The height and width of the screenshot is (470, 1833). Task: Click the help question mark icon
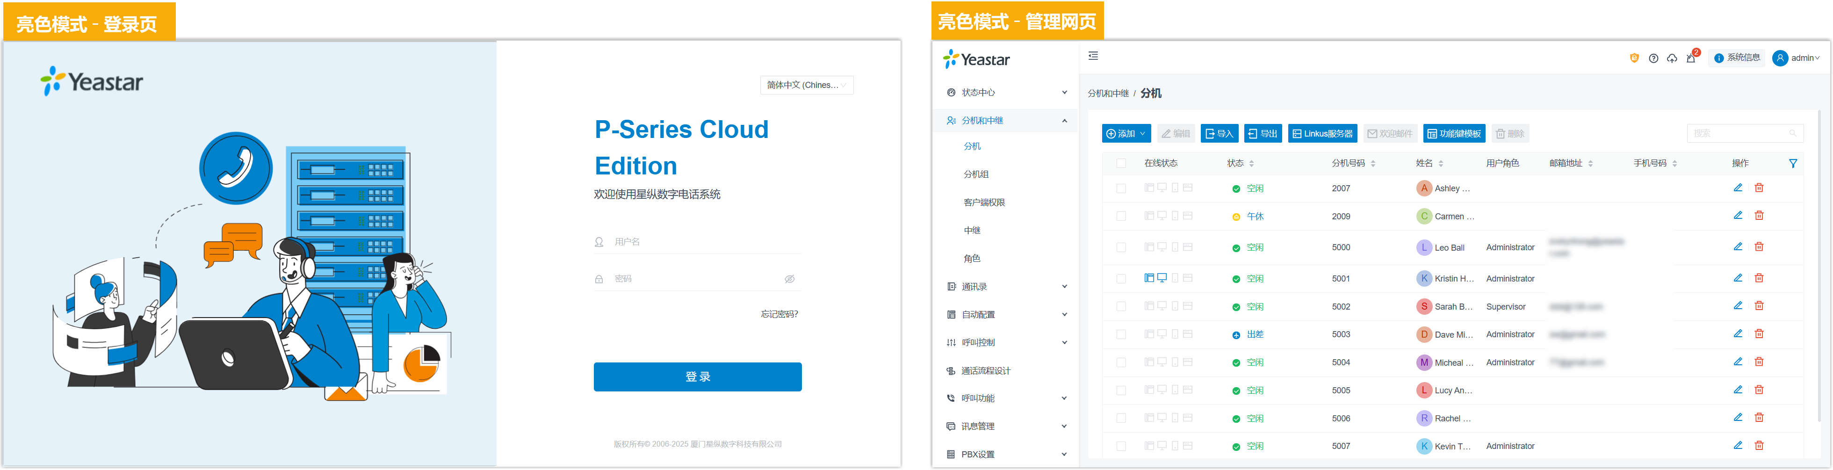coord(1653,58)
